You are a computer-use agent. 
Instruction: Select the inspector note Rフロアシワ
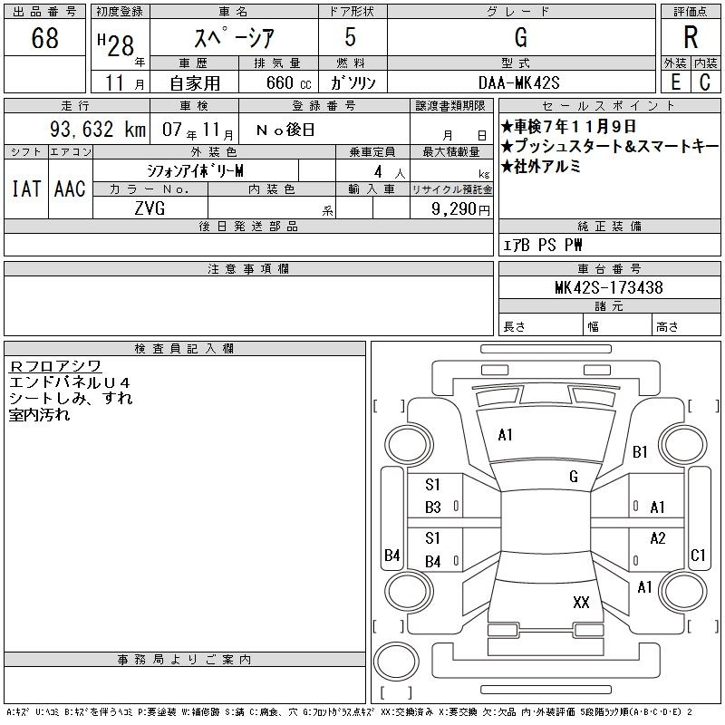(x=55, y=366)
